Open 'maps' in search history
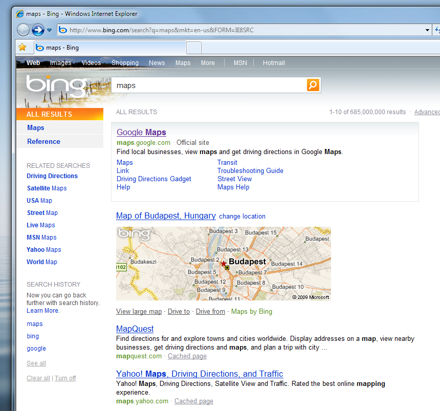 [x=35, y=324]
